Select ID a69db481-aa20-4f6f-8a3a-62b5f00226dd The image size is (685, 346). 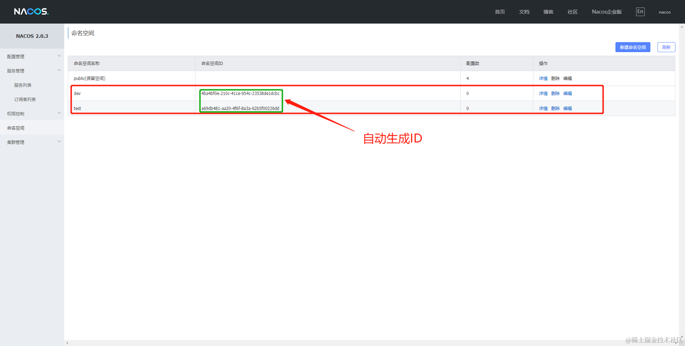pos(240,108)
